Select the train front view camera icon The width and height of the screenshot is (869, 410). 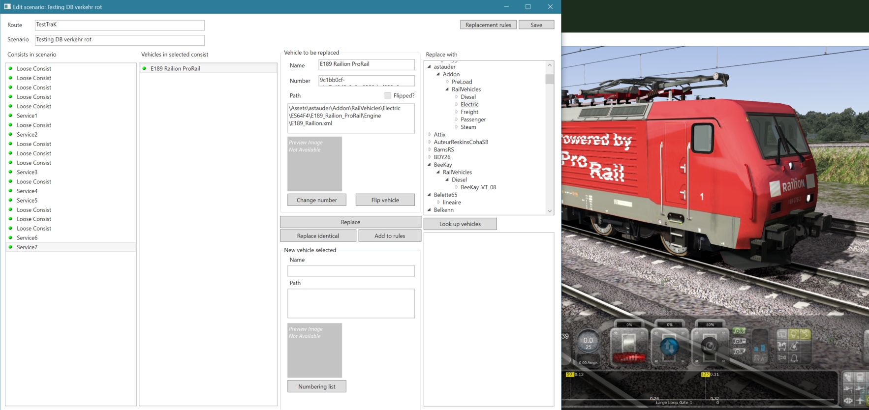click(x=860, y=377)
